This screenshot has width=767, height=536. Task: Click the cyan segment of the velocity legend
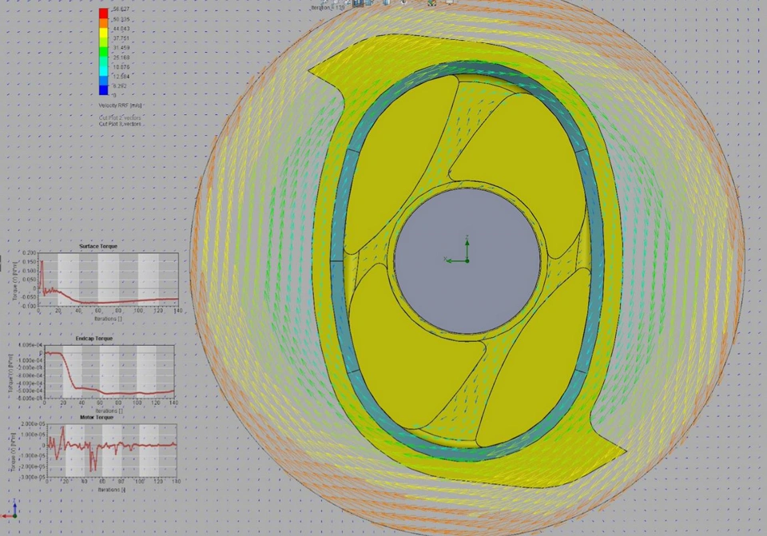[x=103, y=70]
